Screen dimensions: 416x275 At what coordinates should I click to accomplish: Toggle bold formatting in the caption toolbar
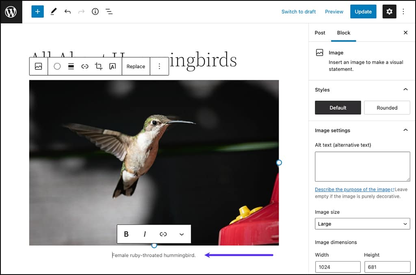[x=126, y=234]
